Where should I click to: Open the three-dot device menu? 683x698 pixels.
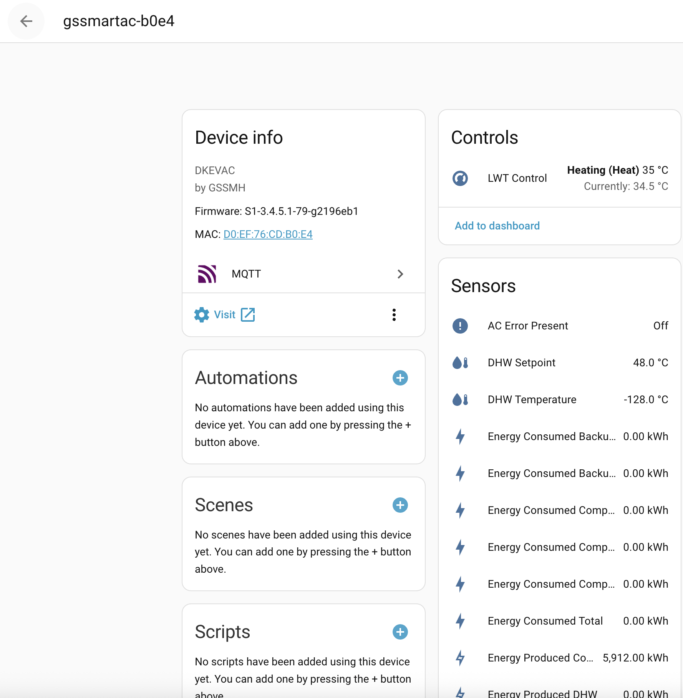394,315
